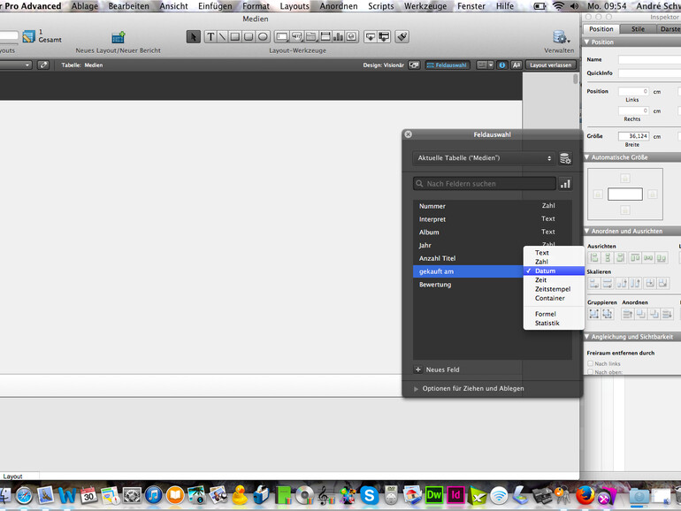
Task: Open the Layouts menu in menu bar
Action: pos(295,6)
